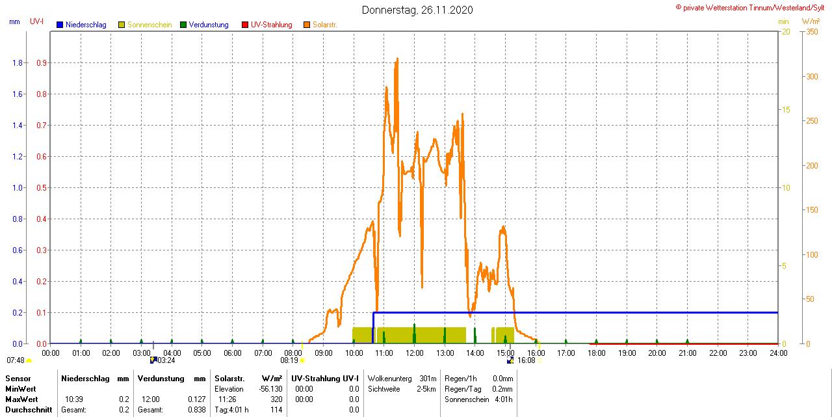This screenshot has width=832, height=417.
Task: Click the 0.2mm Regen/Tag value
Action: (502, 389)
